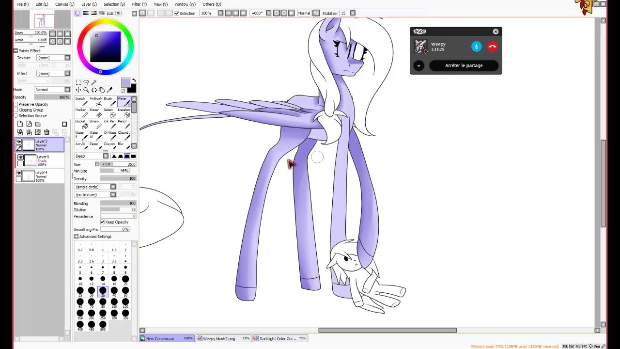Screen dimensions: 620x349
Task: Select the move tool
Action: (x=78, y=90)
